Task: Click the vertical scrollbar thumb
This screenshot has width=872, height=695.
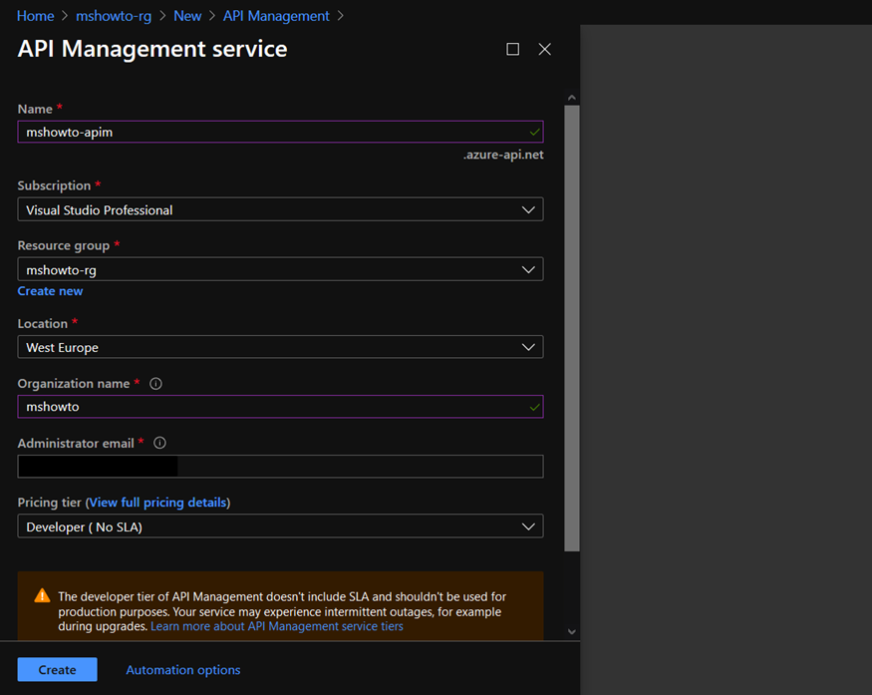Action: (x=572, y=328)
